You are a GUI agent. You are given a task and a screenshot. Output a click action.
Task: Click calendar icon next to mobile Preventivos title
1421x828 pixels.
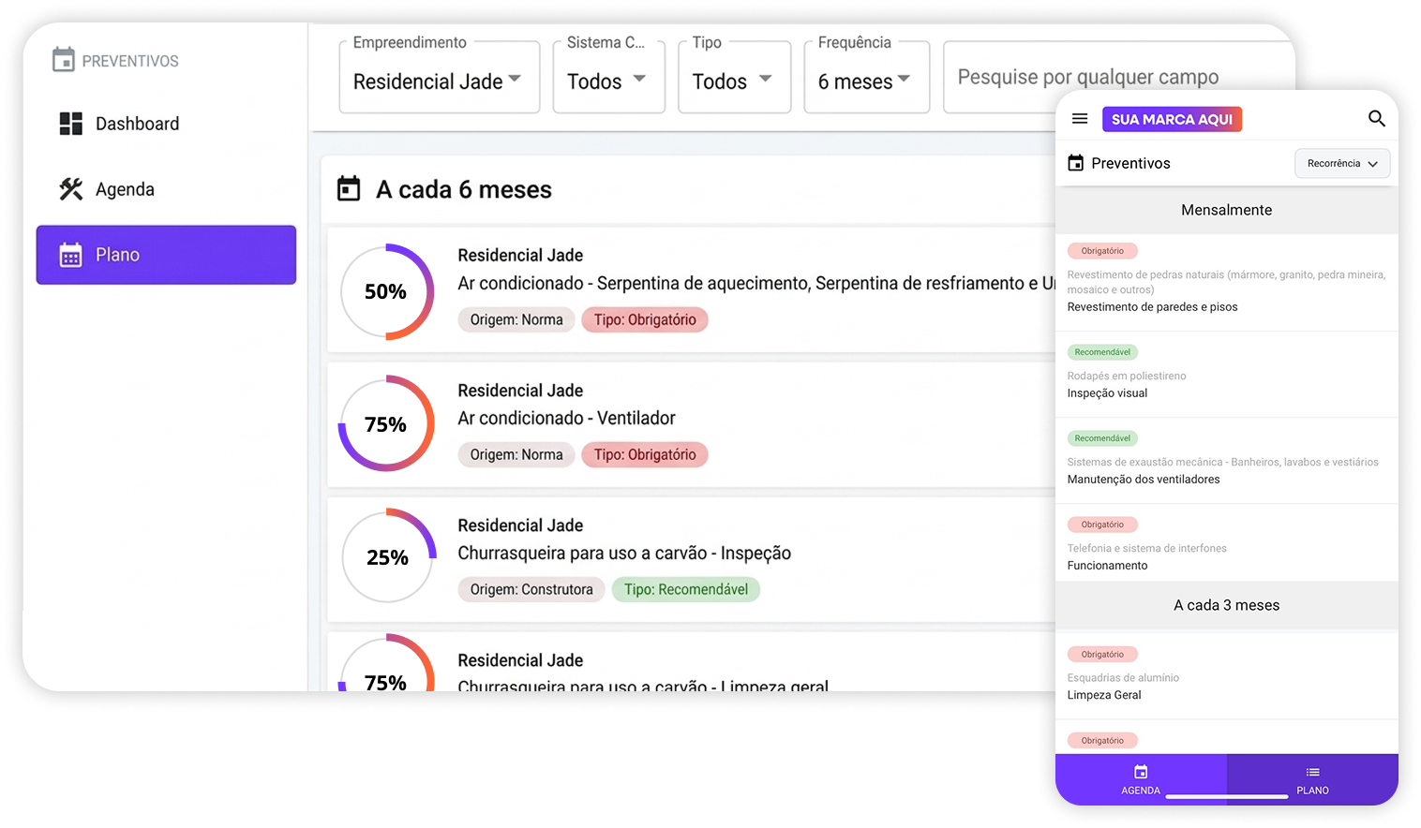pos(1076,163)
